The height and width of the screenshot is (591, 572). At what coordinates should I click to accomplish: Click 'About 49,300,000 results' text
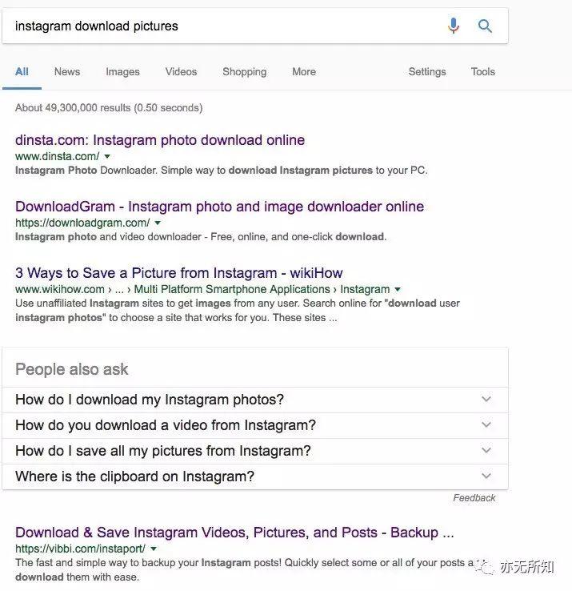(x=109, y=108)
